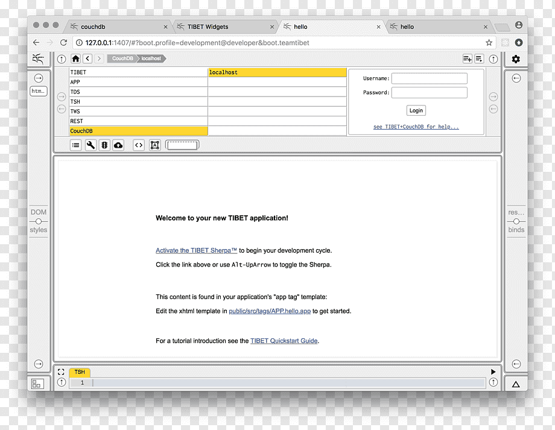Bookmark the page with the star icon
This screenshot has height=430, width=555.
[x=489, y=43]
